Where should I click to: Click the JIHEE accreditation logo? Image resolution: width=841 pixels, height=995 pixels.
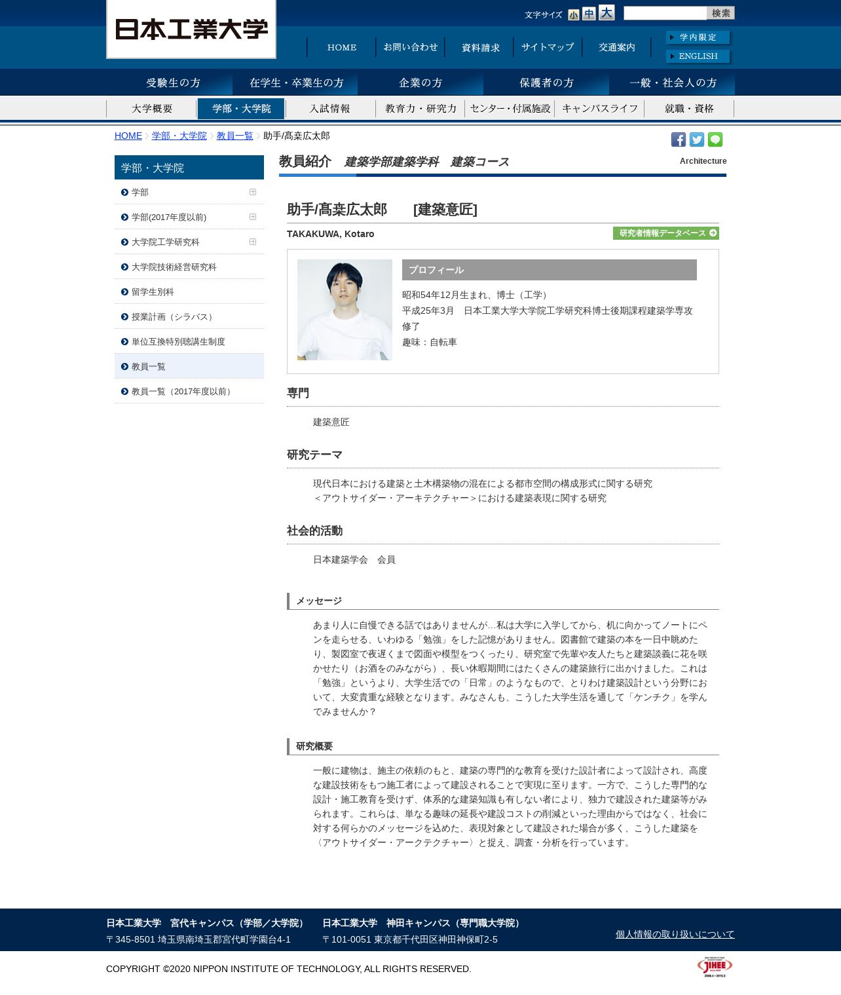point(715,967)
